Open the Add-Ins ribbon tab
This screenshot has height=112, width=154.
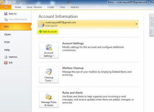[x=75, y=7]
